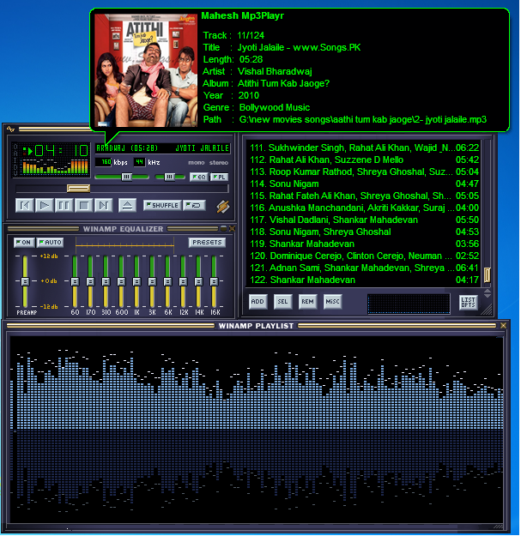Click the main window spectrum visualizer

pyautogui.click(x=55, y=167)
